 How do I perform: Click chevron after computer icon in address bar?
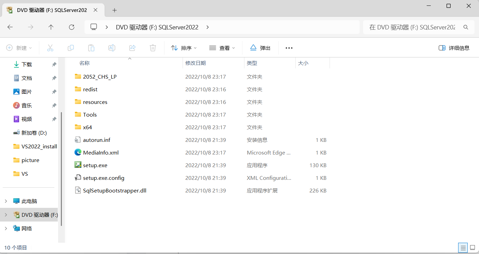tap(107, 27)
